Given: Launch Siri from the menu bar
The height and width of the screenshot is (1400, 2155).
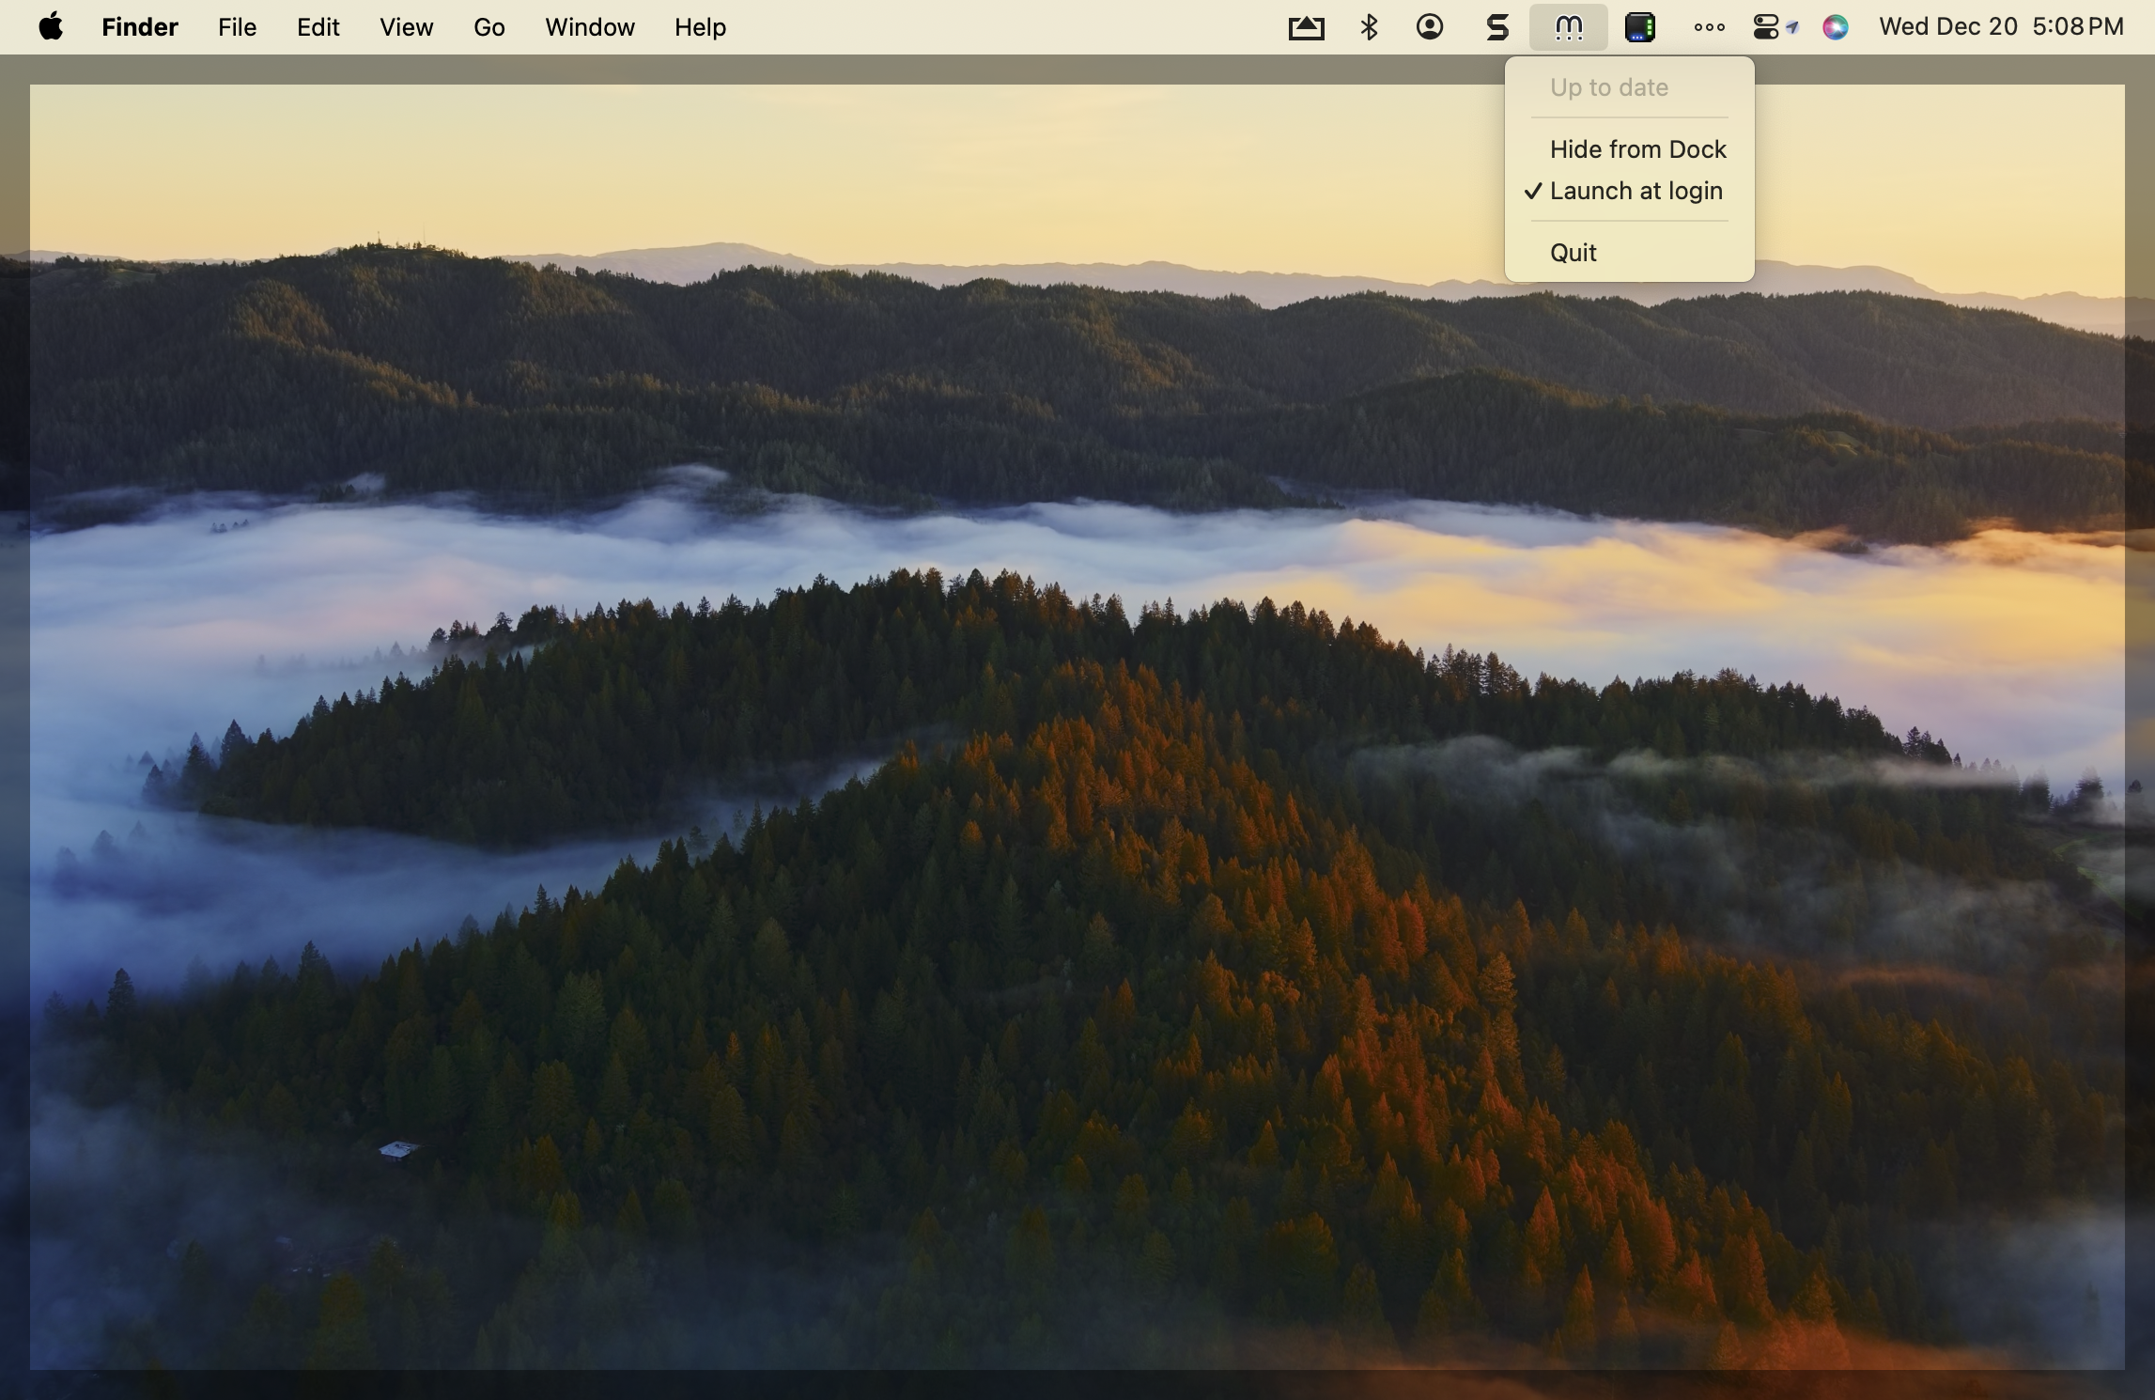Looking at the screenshot, I should (x=1835, y=27).
